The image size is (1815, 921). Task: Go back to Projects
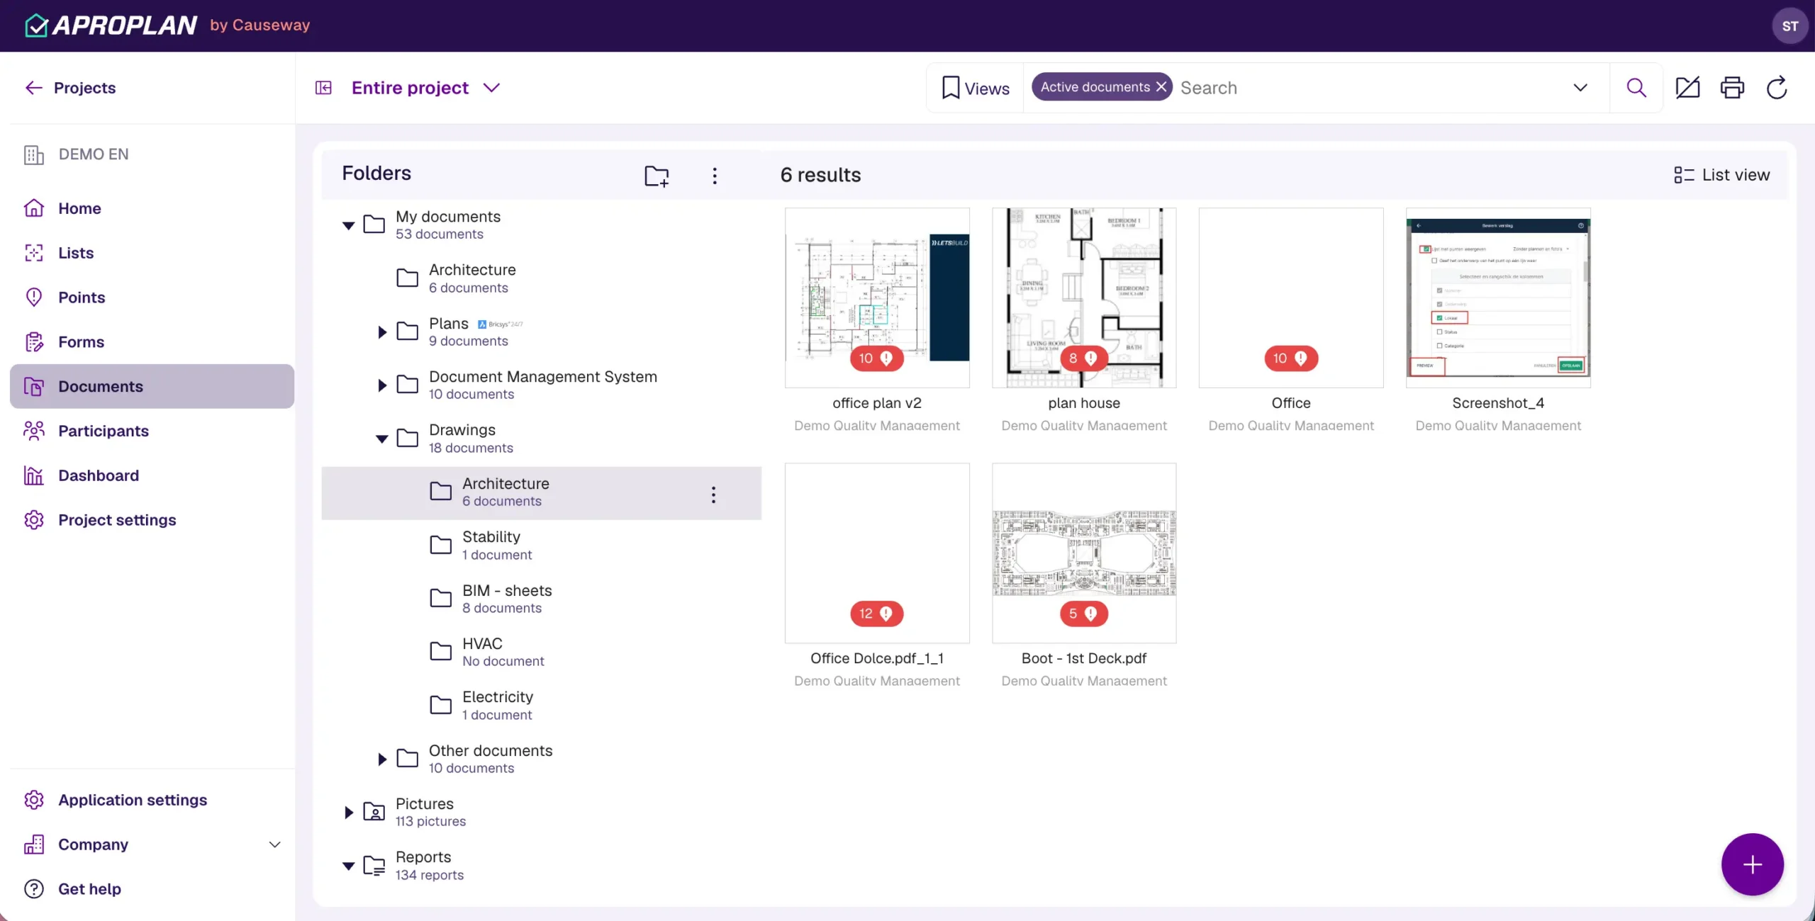[x=70, y=88]
